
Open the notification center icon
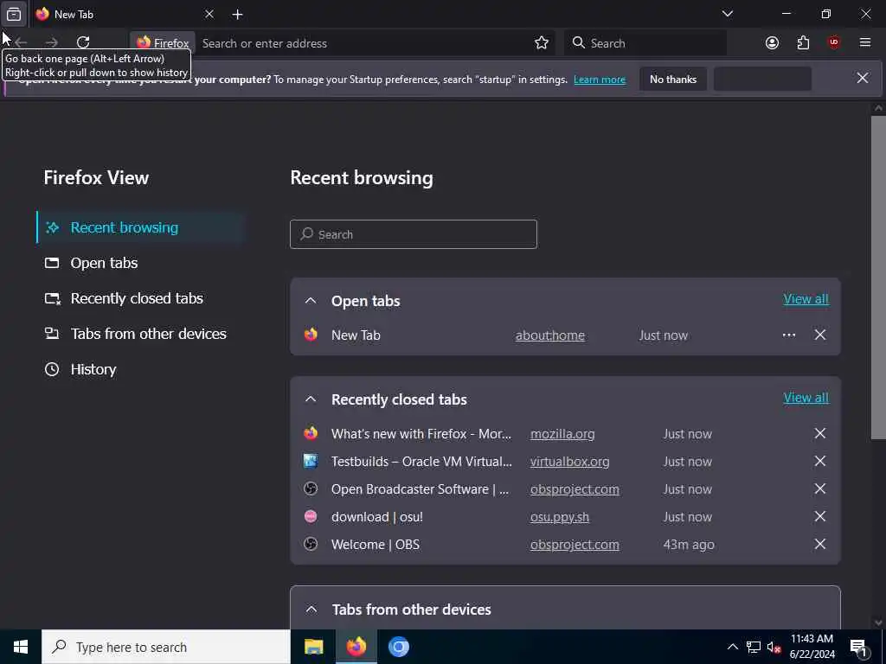(859, 648)
